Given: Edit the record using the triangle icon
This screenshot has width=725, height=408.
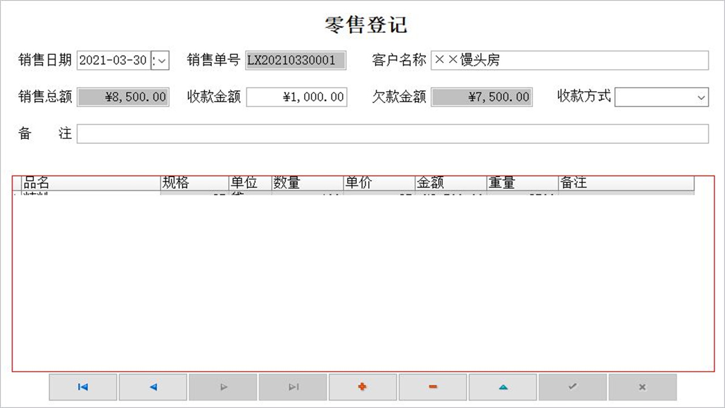Looking at the screenshot, I should (x=502, y=387).
